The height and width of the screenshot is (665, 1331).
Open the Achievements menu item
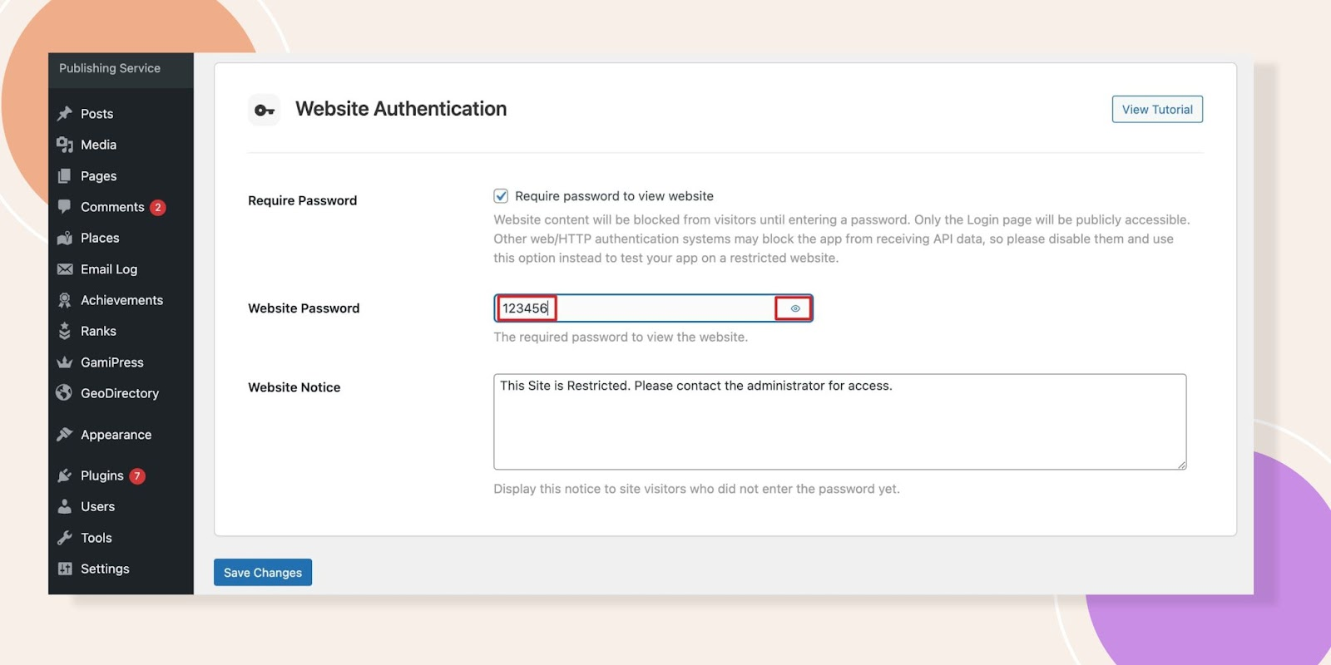(121, 300)
